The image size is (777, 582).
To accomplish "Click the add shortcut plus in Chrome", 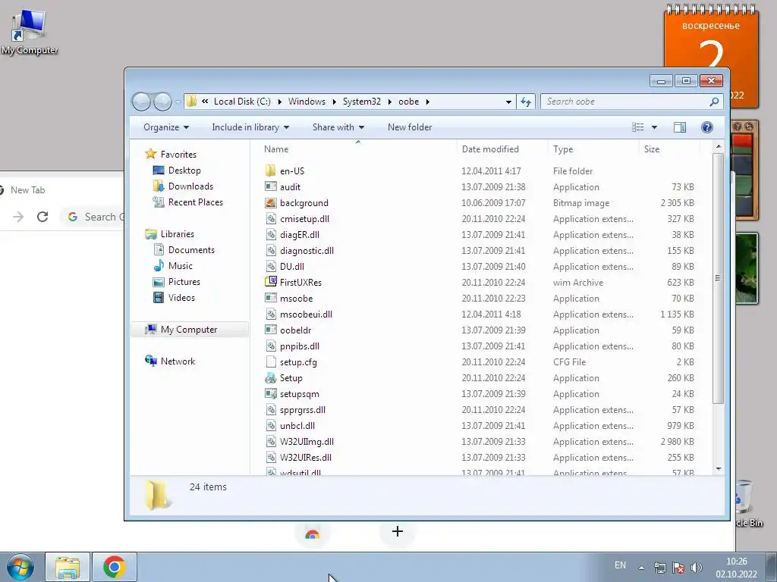I will click(398, 531).
